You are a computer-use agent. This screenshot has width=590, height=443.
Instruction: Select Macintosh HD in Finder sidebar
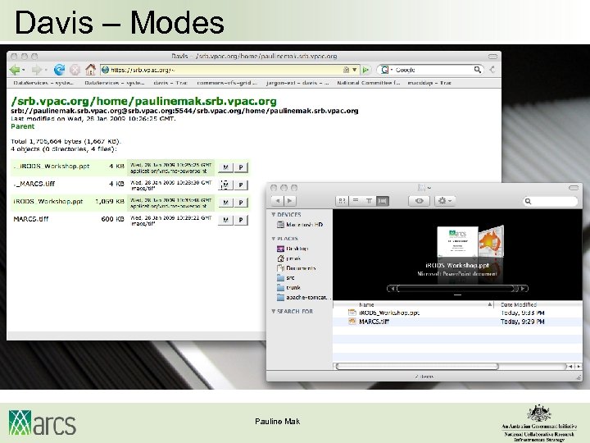[300, 225]
